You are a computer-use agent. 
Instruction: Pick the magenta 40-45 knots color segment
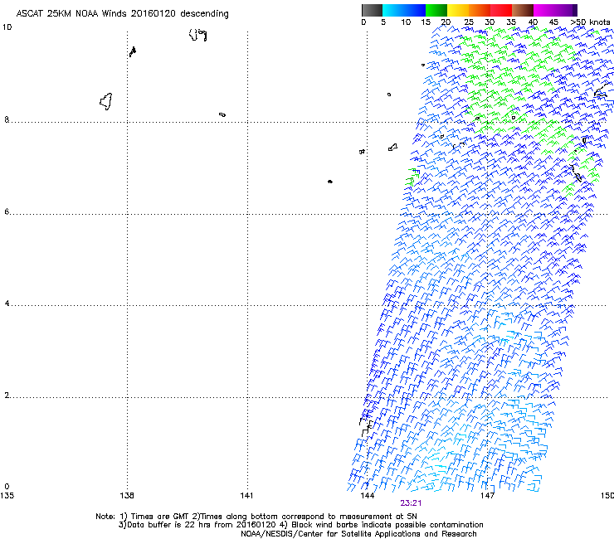coord(544,10)
